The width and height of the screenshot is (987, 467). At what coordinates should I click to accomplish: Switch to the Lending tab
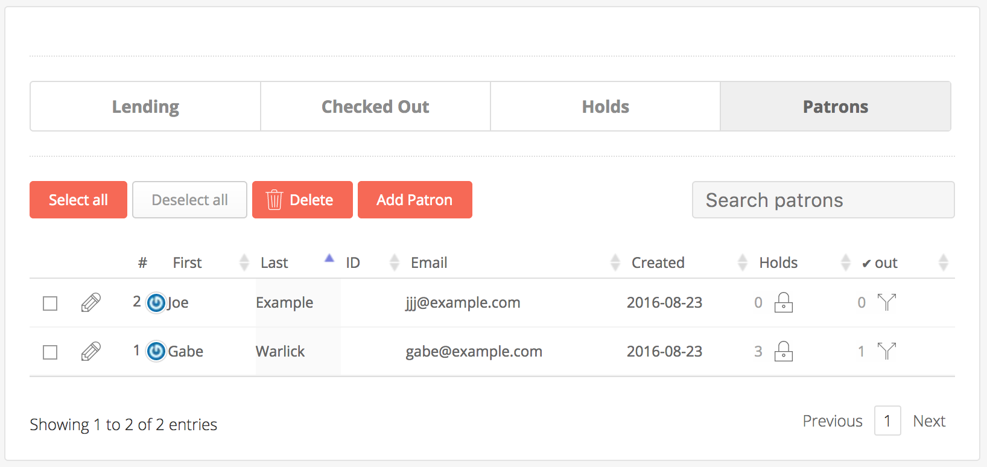(145, 107)
